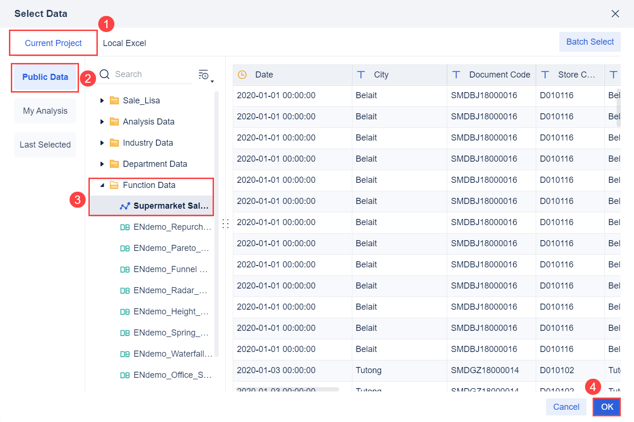
Task: Click the DB icon of ENdemo_Repurch dataset
Action: 125,227
